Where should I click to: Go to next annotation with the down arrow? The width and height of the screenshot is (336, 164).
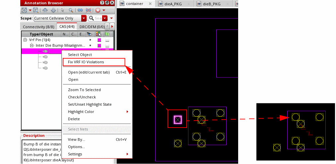[53, 10]
